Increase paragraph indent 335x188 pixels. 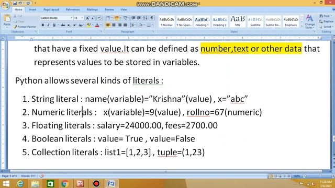tap(139, 18)
